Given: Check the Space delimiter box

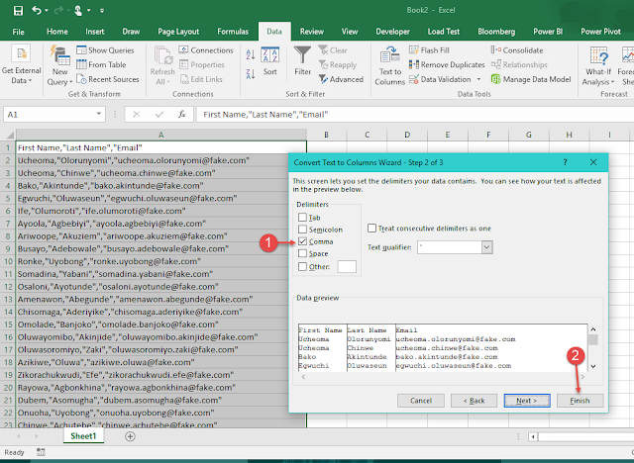Looking at the screenshot, I should 302,253.
